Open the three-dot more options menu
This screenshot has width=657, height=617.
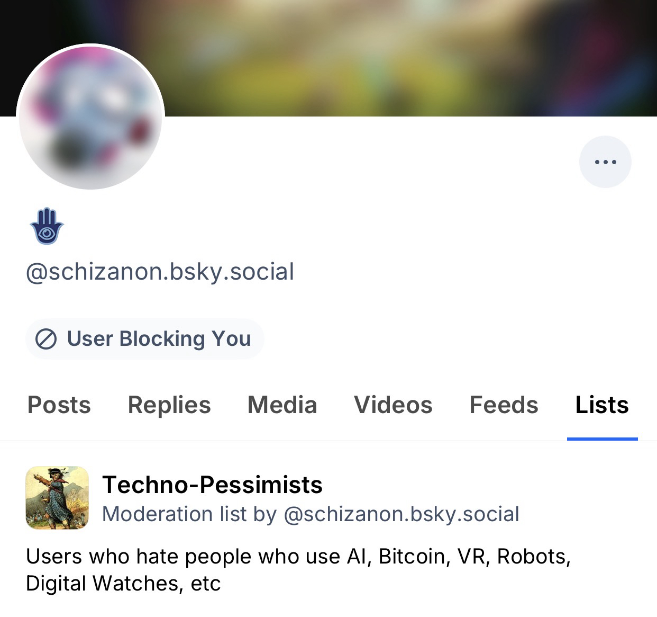(605, 162)
